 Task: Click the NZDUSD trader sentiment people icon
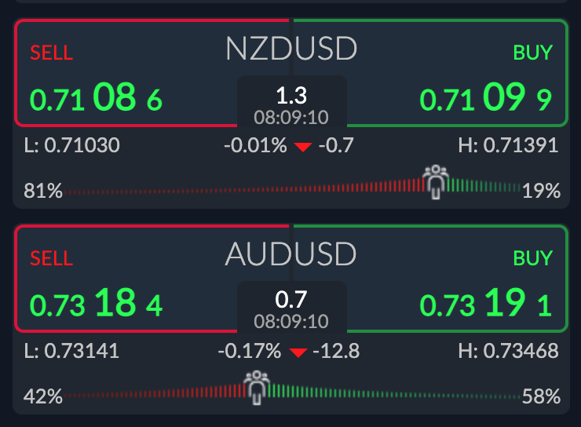[436, 182]
